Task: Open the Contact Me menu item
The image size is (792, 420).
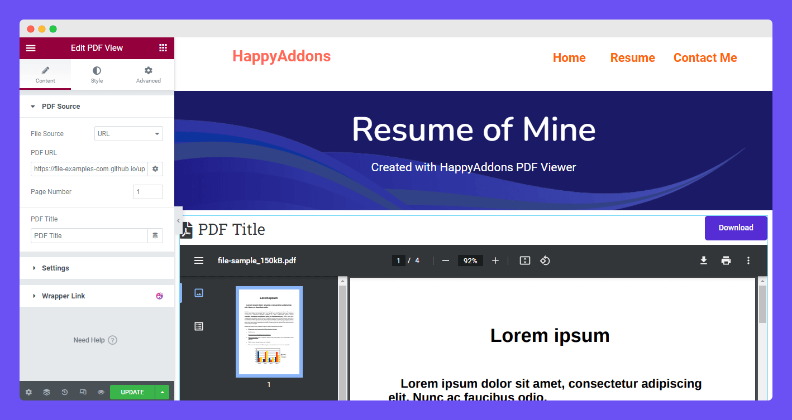Action: pyautogui.click(x=705, y=58)
